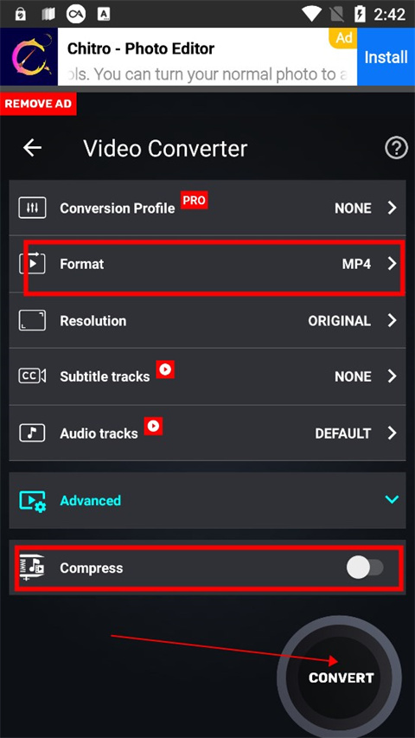Toggle the Compress switch on

pyautogui.click(x=366, y=568)
